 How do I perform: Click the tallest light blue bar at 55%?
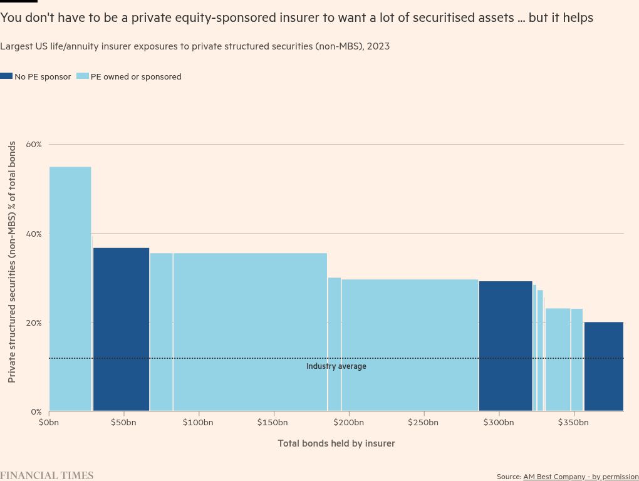(x=70, y=288)
